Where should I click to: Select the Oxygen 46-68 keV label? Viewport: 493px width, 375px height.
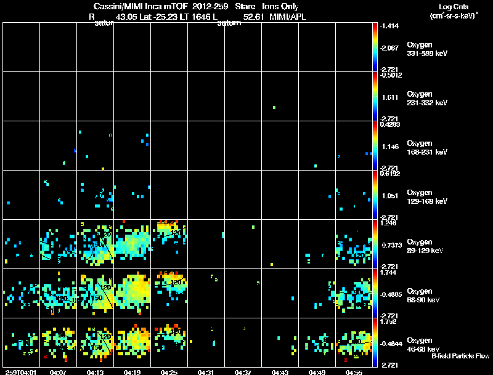[423, 345]
